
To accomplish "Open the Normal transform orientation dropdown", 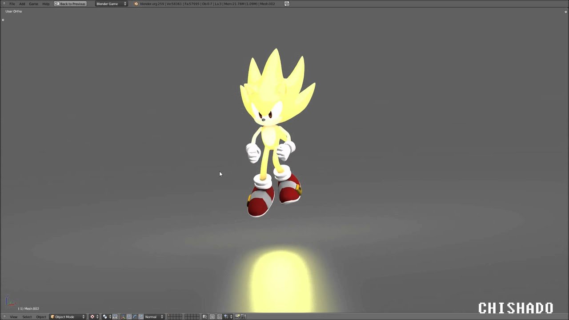I will (154, 317).
